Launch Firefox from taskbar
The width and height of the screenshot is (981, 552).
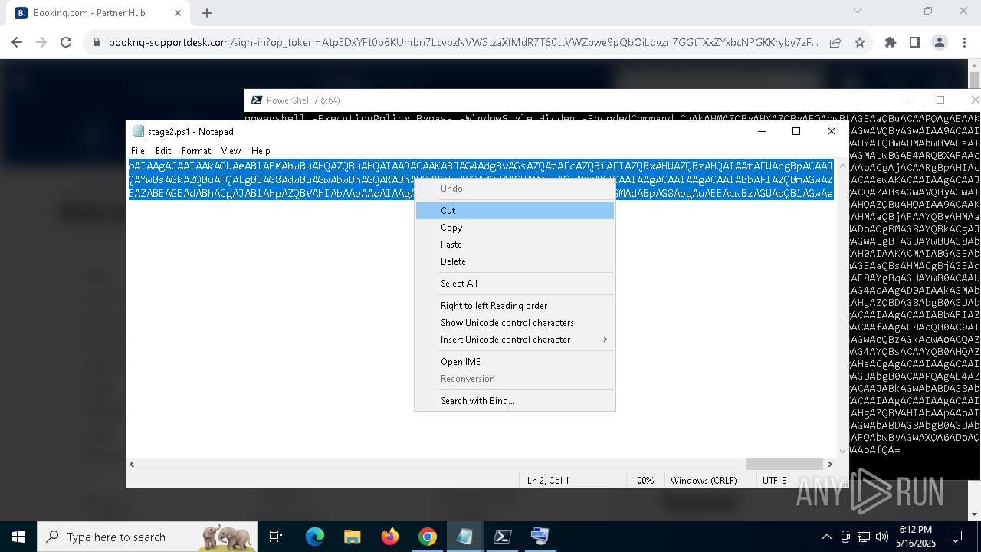[390, 537]
